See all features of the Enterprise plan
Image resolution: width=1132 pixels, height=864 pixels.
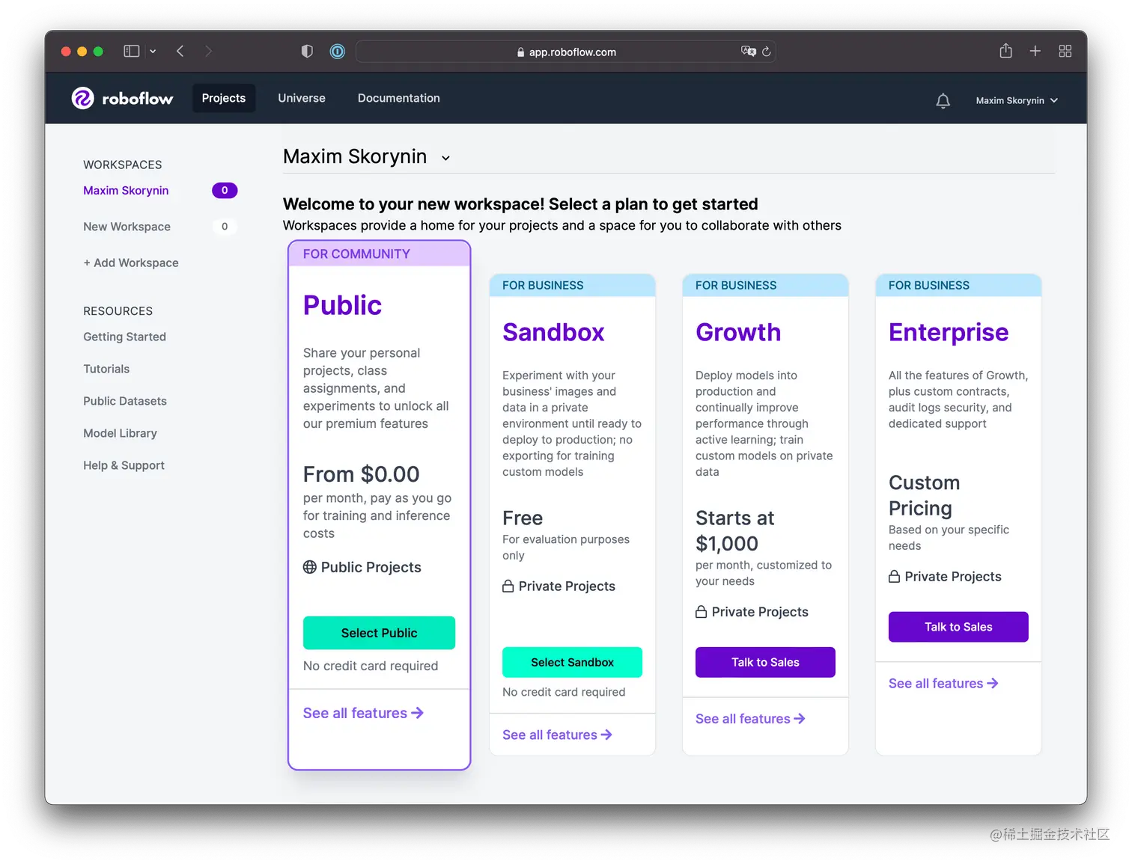coord(943,683)
